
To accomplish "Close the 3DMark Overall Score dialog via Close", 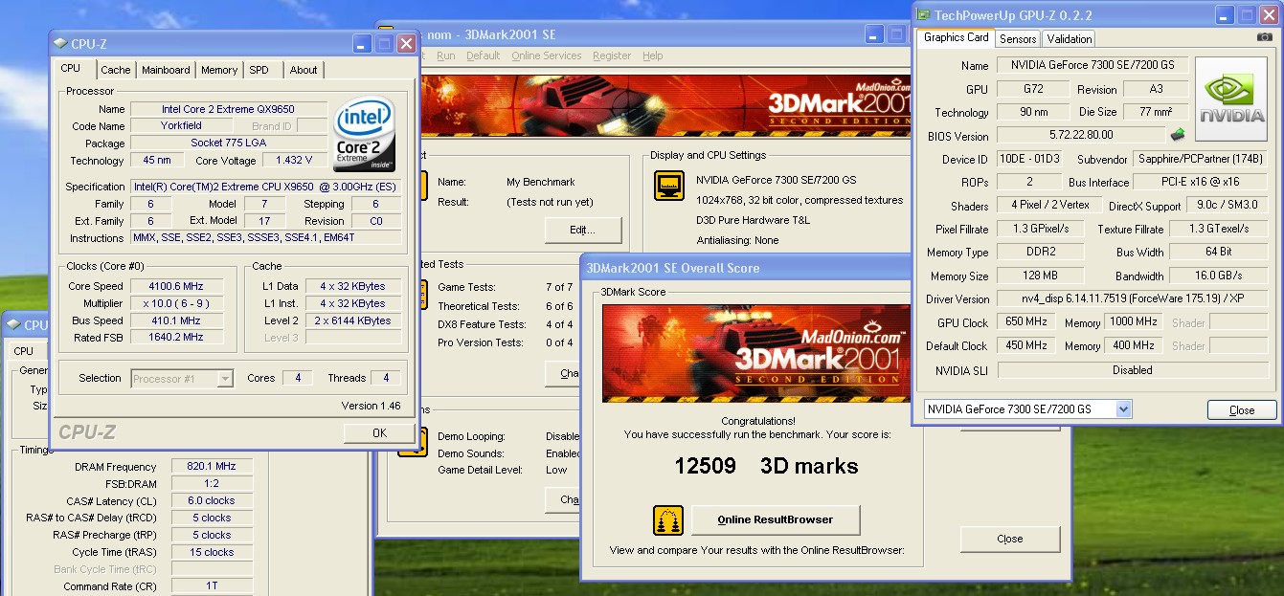I will 1010,539.
